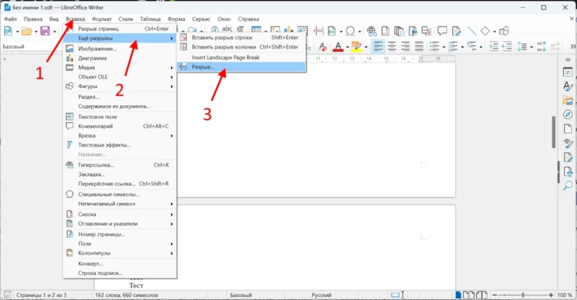Open the Файл menu
Viewport: 577px width, 300px height.
point(10,19)
